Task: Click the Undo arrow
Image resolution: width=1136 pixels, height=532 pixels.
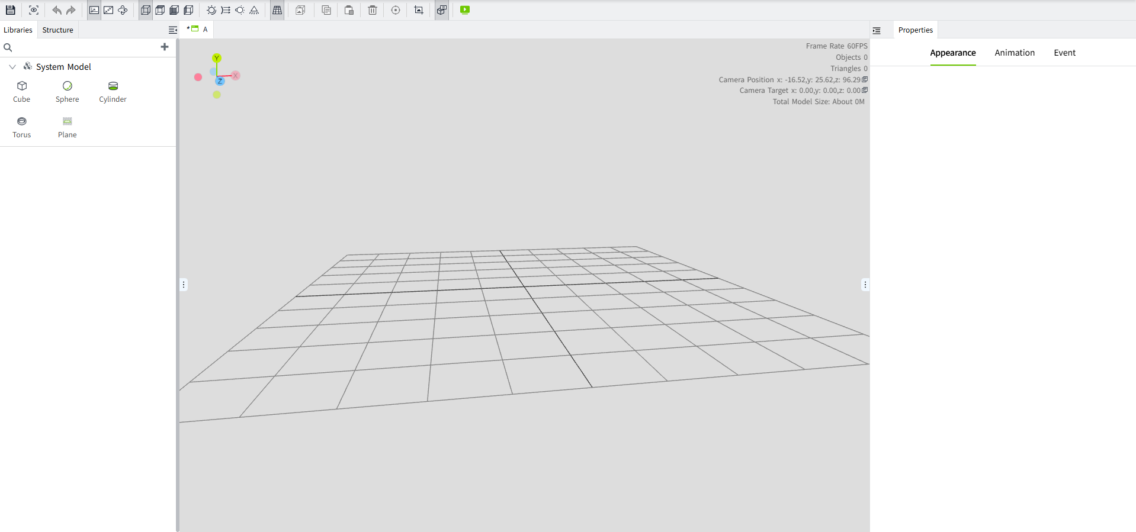Action: (x=57, y=10)
